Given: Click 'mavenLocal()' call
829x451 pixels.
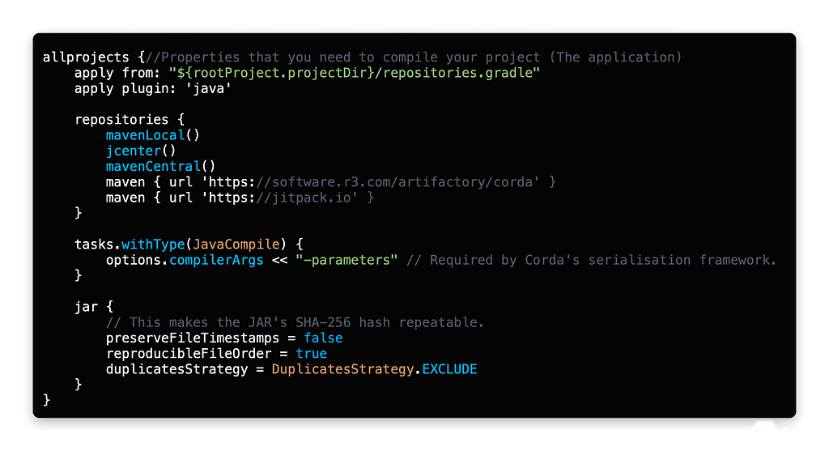Looking at the screenshot, I should [153, 135].
